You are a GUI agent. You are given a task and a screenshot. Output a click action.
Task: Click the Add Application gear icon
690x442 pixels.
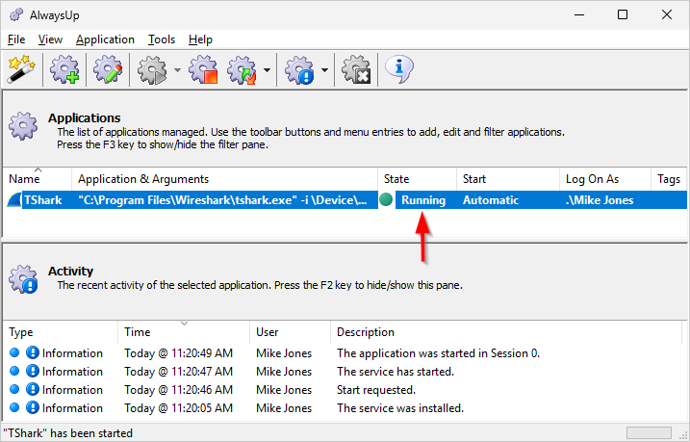point(64,69)
